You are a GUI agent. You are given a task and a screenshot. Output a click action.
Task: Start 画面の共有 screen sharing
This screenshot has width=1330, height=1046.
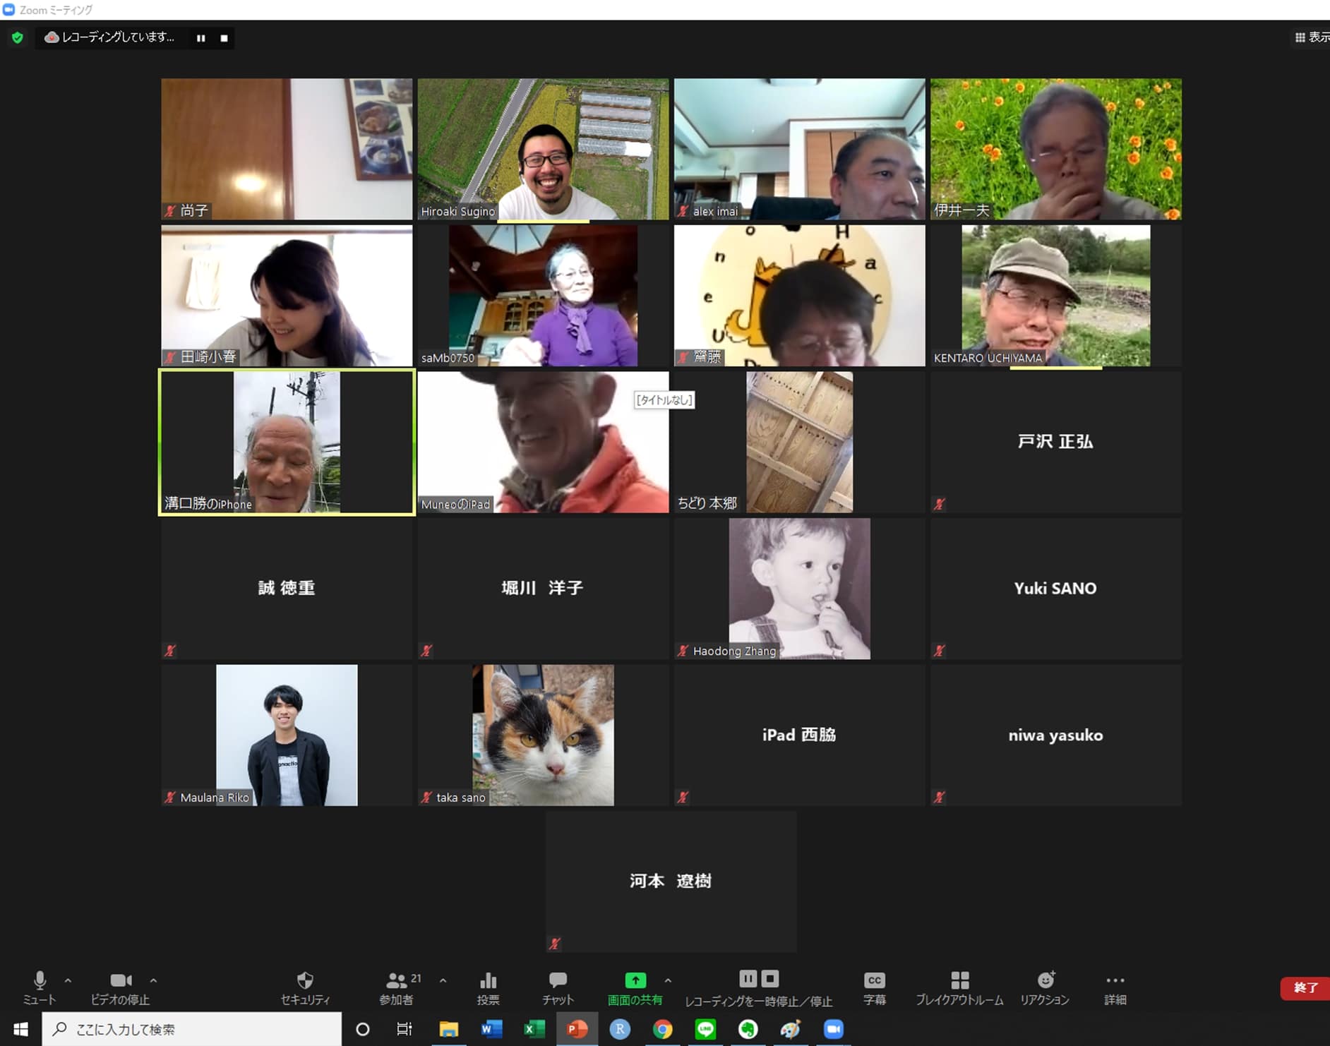click(635, 987)
